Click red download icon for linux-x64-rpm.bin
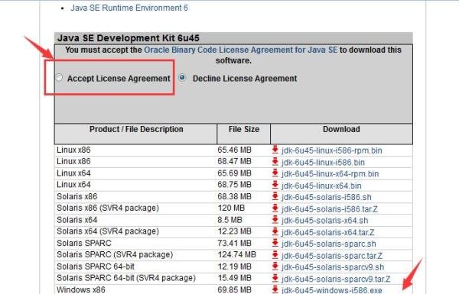The width and height of the screenshot is (459, 294). 275,173
